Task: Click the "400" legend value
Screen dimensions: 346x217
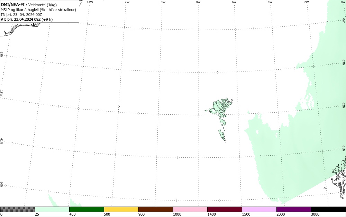Action: coord(72,214)
